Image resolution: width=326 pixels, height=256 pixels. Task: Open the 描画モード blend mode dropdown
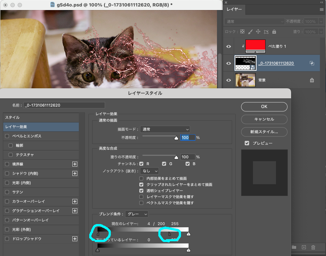coord(165,129)
